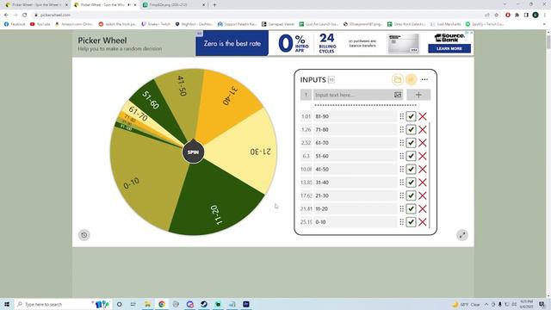Viewport: 551px width, 310px height.
Task: Open the Windows Start menu
Action: pos(7,304)
